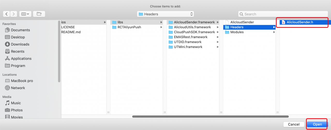Expand the RCTAliyunPush folder arrow
This screenshot has width=331, height=130.
tap(161, 27)
